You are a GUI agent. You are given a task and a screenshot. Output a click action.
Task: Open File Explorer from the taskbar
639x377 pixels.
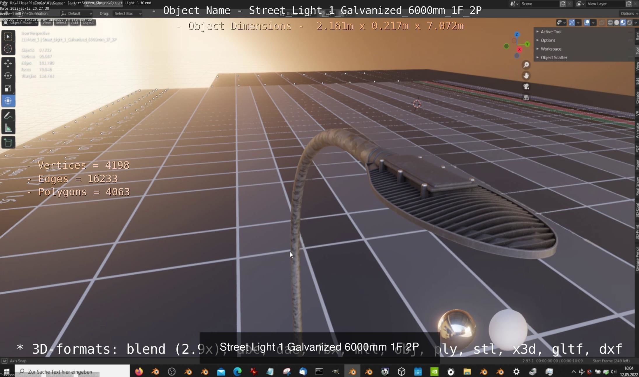pos(467,371)
